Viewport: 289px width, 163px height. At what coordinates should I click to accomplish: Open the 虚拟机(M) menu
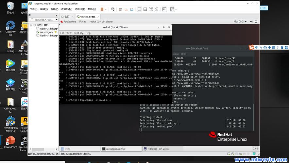pyautogui.click(x=67, y=9)
